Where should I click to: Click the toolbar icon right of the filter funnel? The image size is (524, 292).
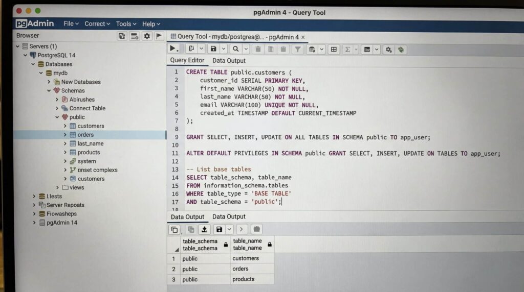(x=312, y=50)
